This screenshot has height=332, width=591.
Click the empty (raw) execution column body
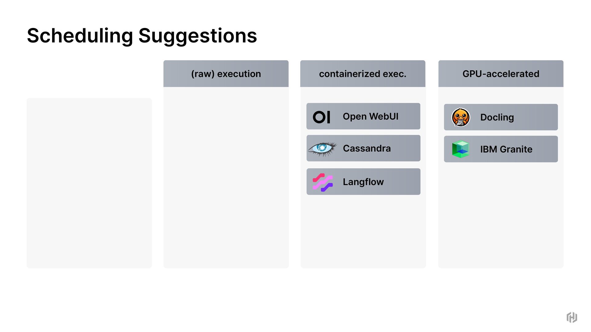click(x=226, y=177)
